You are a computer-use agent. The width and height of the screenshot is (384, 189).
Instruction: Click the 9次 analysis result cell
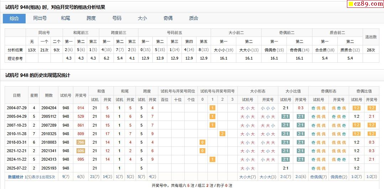click(x=57, y=50)
